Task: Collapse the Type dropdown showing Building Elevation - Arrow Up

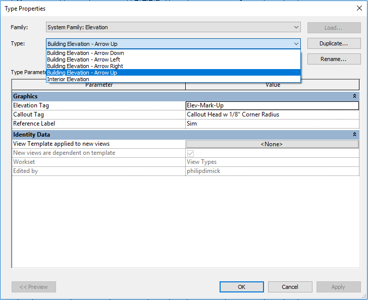Action: [x=173, y=44]
